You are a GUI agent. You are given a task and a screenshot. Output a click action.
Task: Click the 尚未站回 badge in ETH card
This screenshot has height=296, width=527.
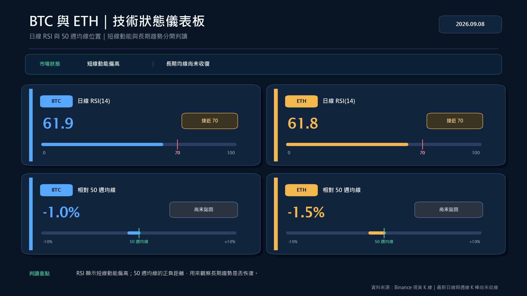(x=449, y=210)
